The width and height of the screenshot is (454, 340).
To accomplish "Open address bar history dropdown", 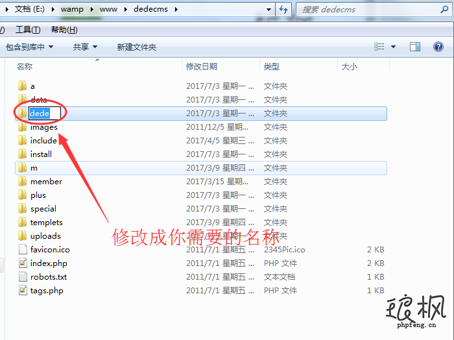I will (x=269, y=10).
